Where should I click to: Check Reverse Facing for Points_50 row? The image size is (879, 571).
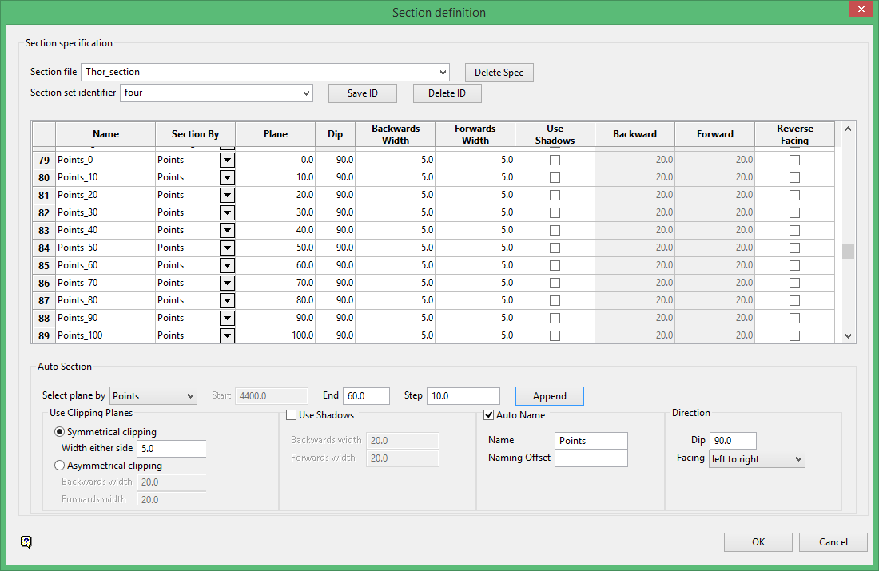794,248
